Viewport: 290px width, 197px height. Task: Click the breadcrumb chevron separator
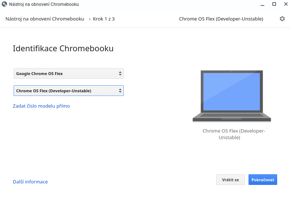[x=90, y=19]
